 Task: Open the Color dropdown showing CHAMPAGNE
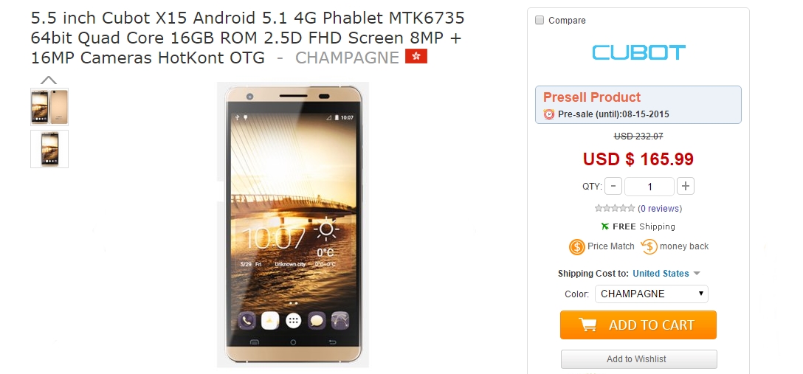[652, 294]
